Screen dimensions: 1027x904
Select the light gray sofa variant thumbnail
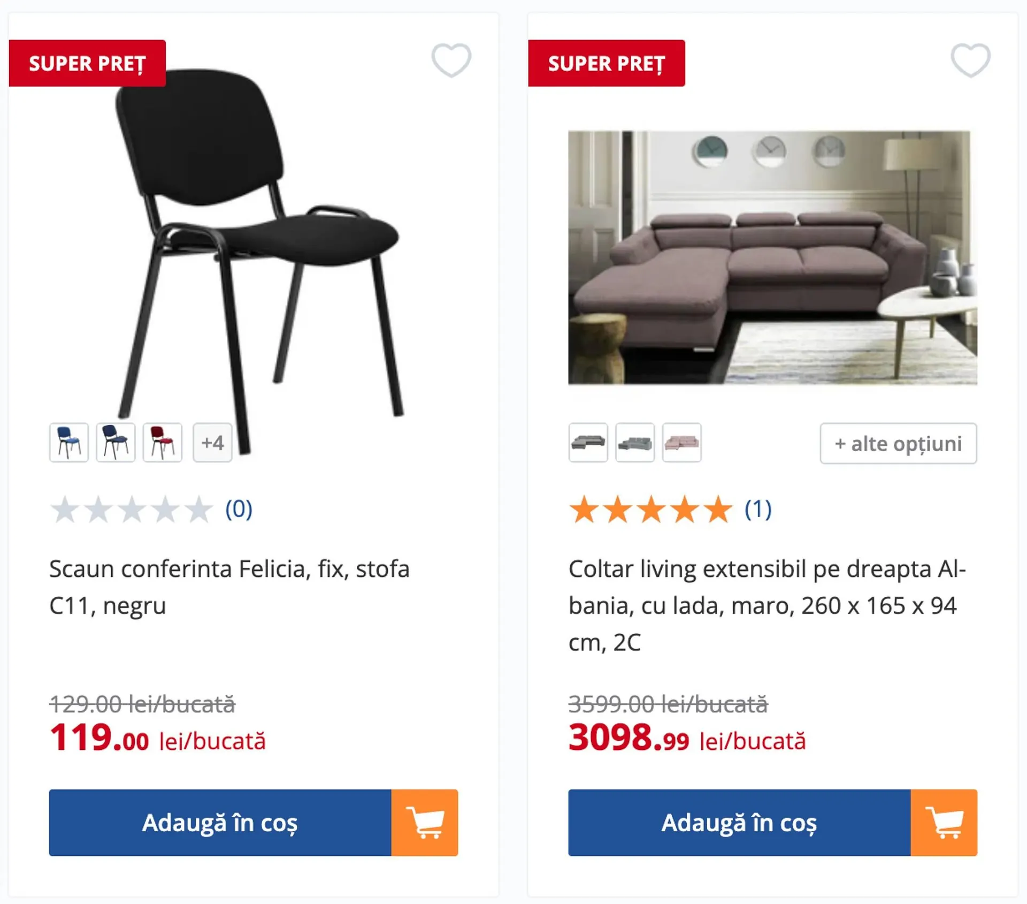coord(635,443)
